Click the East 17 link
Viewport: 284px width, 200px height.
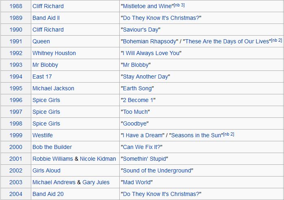[42, 77]
